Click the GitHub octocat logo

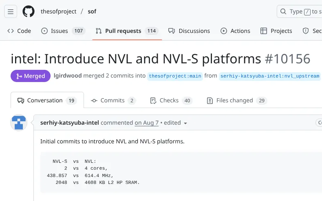coord(29,11)
